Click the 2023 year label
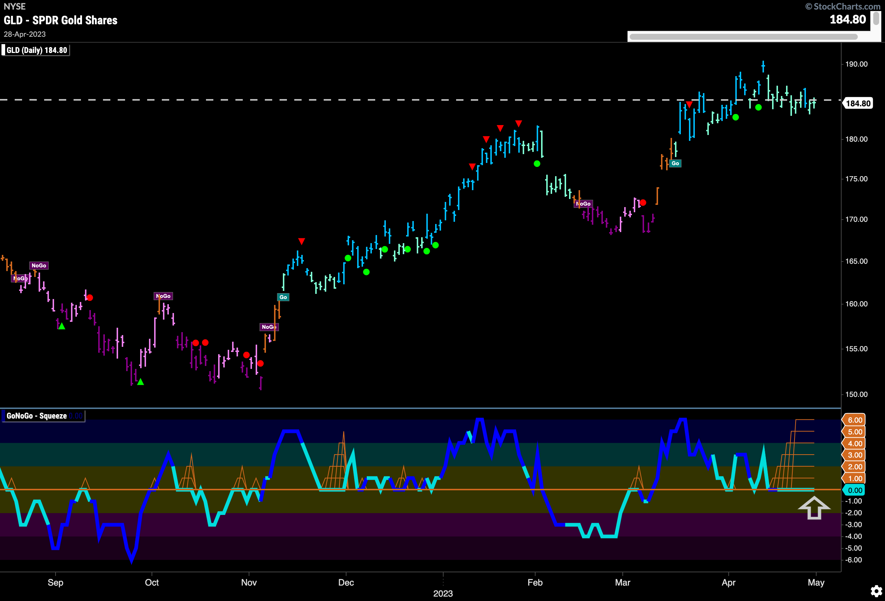This screenshot has width=885, height=601. point(443,593)
